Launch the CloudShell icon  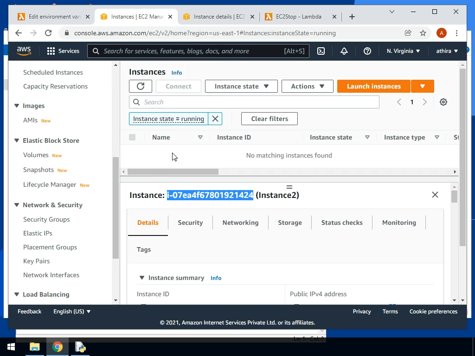coord(321,51)
